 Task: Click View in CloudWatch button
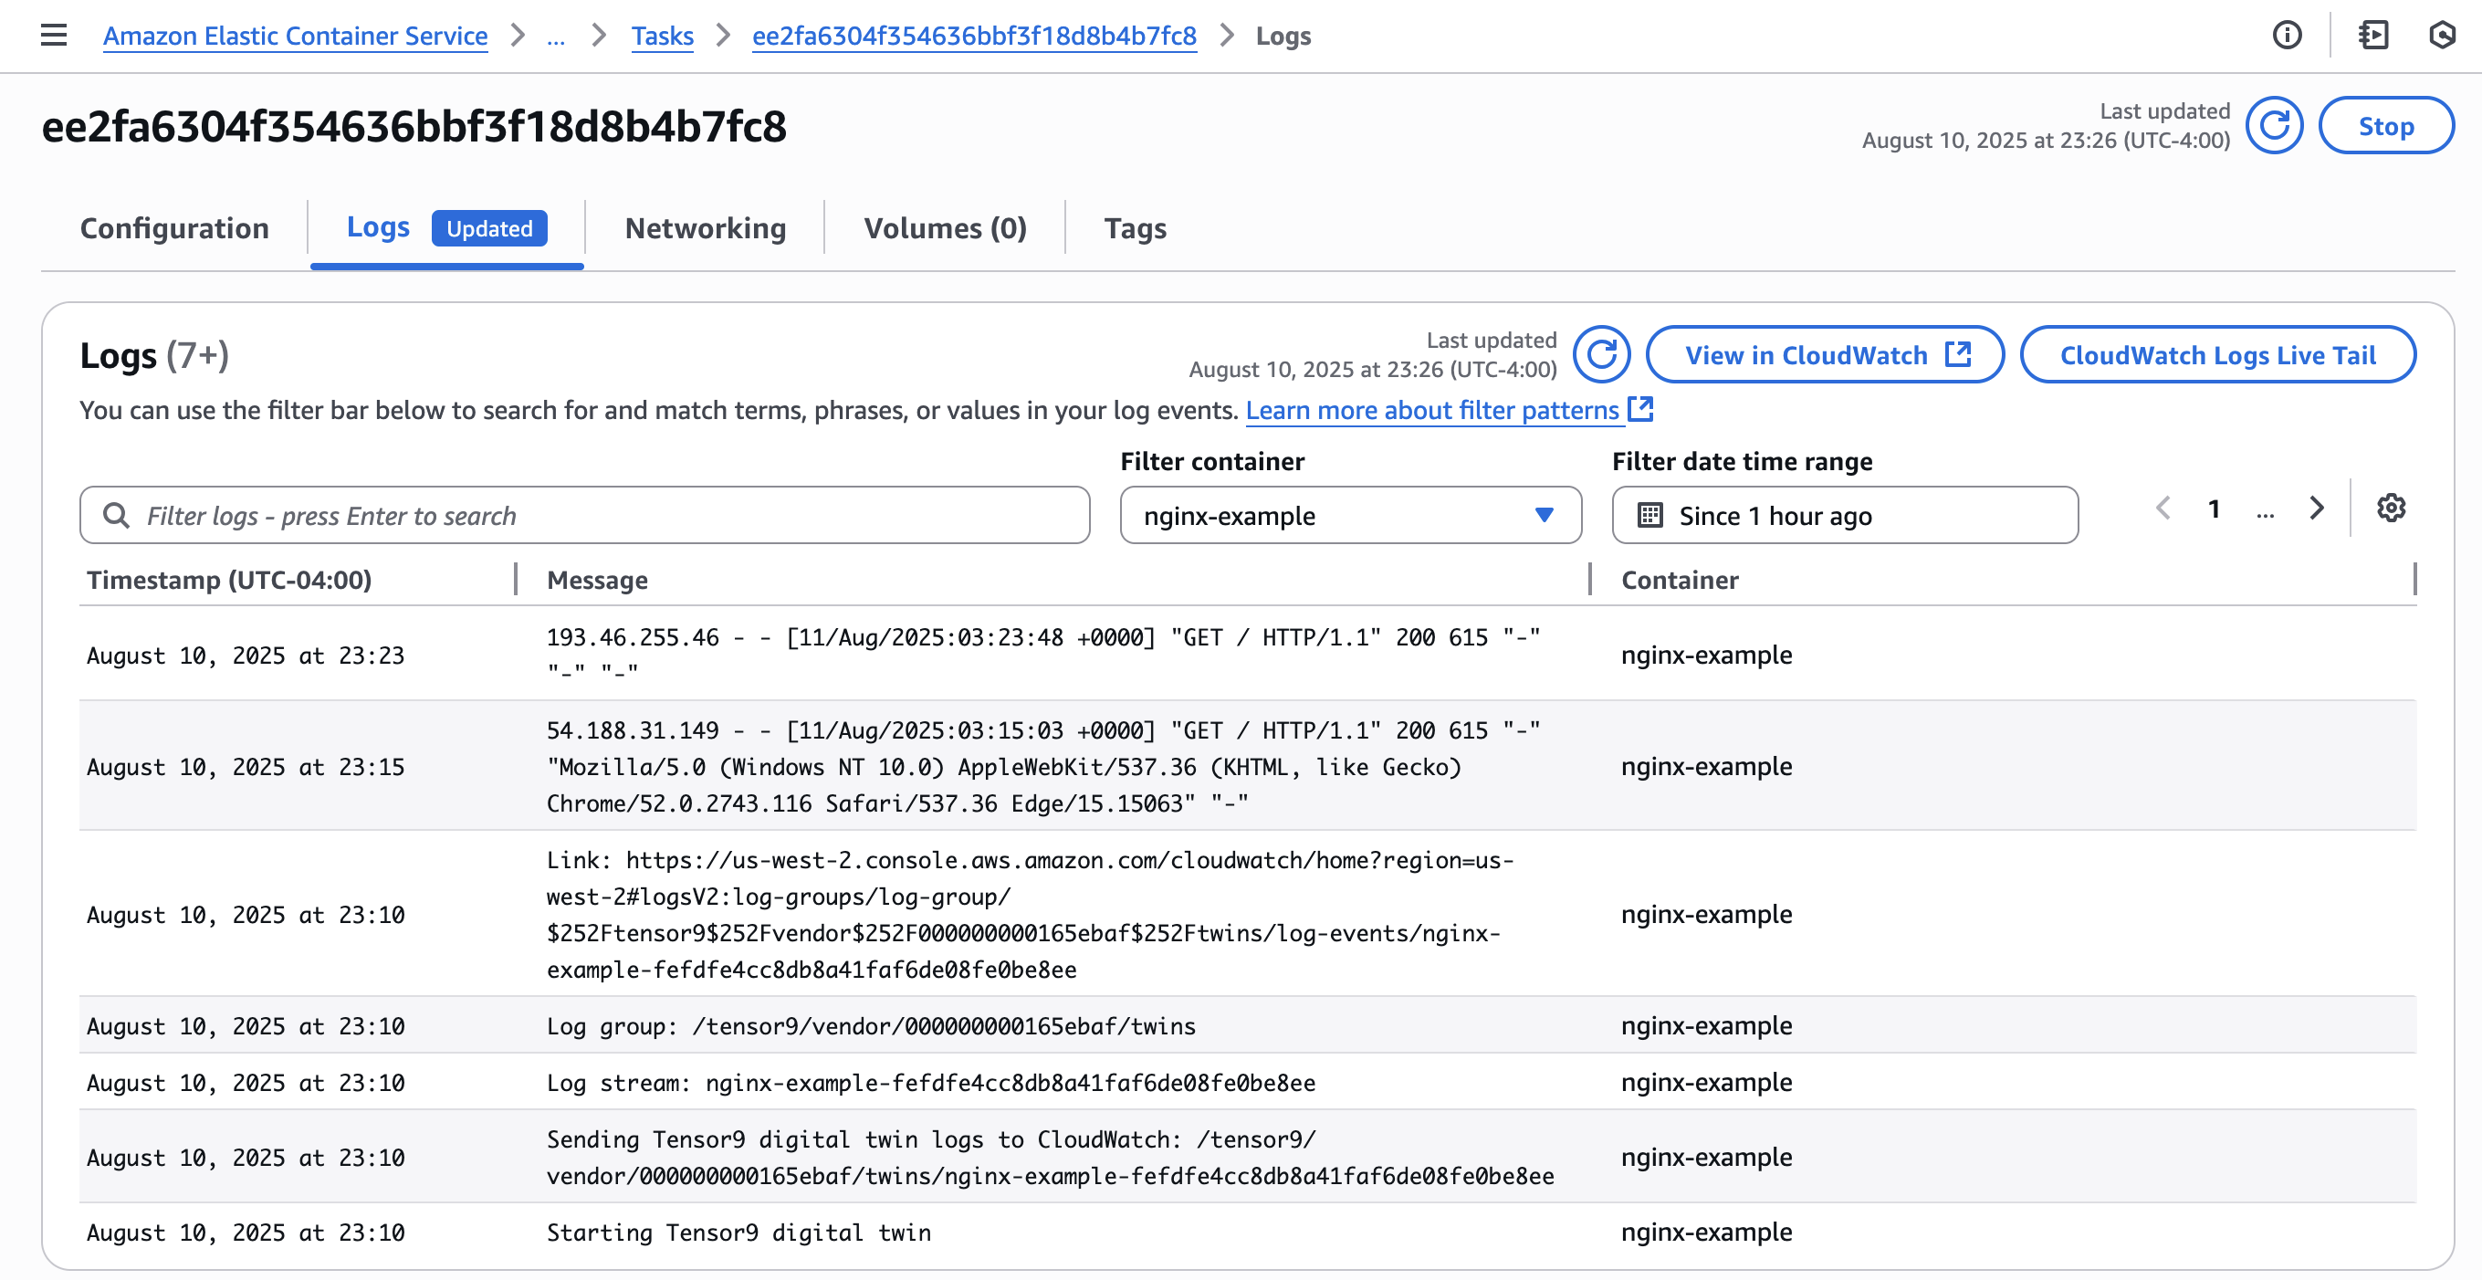[x=1825, y=355]
